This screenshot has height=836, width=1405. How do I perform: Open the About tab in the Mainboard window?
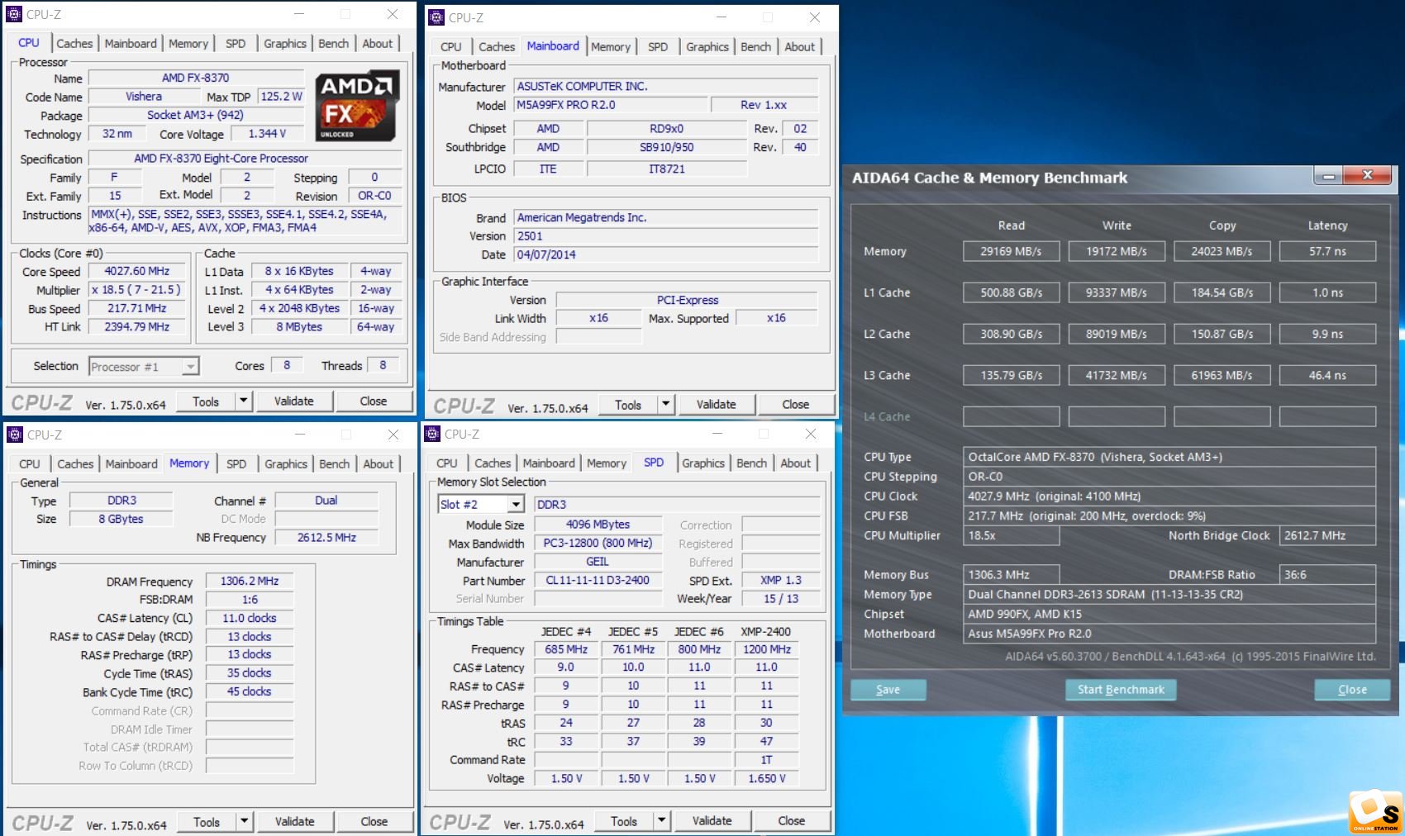800,47
